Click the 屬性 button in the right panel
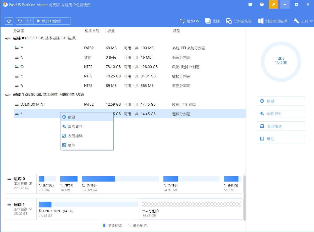The image size is (314, 232). click(x=281, y=139)
